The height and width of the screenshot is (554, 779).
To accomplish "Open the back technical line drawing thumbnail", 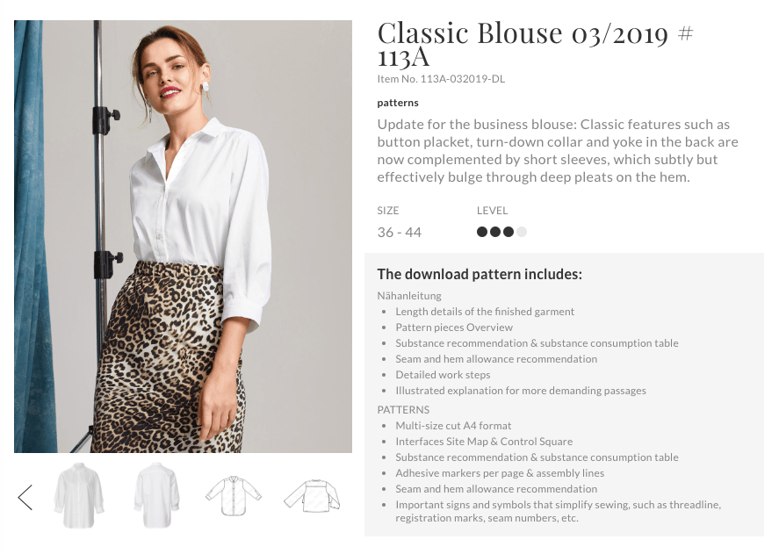I will tap(311, 496).
